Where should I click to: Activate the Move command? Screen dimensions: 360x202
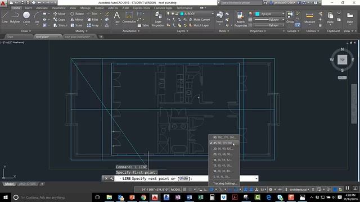(x=60, y=13)
